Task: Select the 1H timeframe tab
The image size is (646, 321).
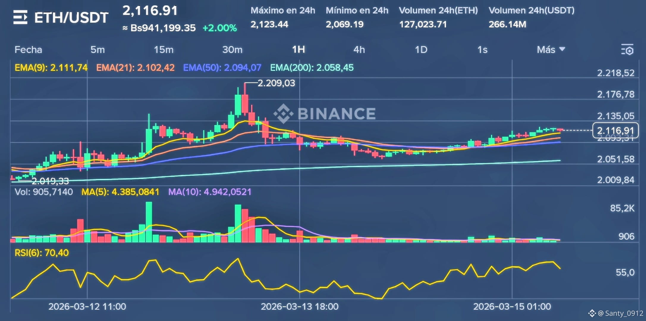Action: (298, 49)
